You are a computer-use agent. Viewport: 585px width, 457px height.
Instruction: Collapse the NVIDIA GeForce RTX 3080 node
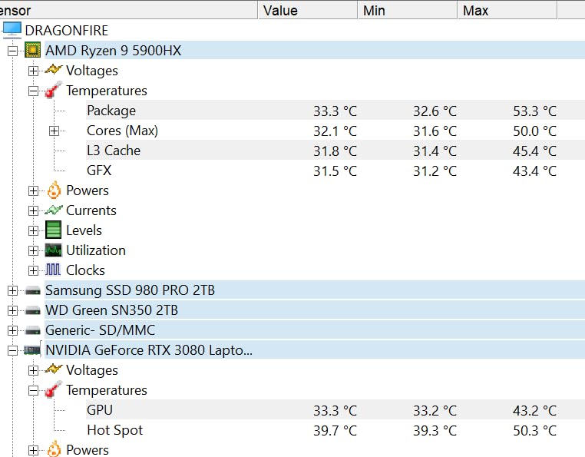click(13, 350)
